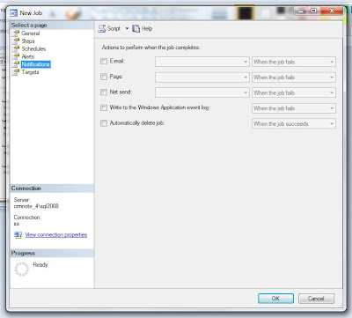Select the Notifications page
The width and height of the screenshot is (352, 318).
(x=36, y=64)
